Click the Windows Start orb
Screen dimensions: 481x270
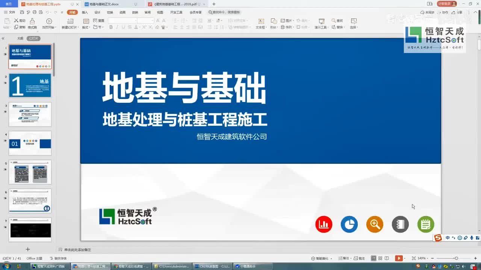point(7,266)
